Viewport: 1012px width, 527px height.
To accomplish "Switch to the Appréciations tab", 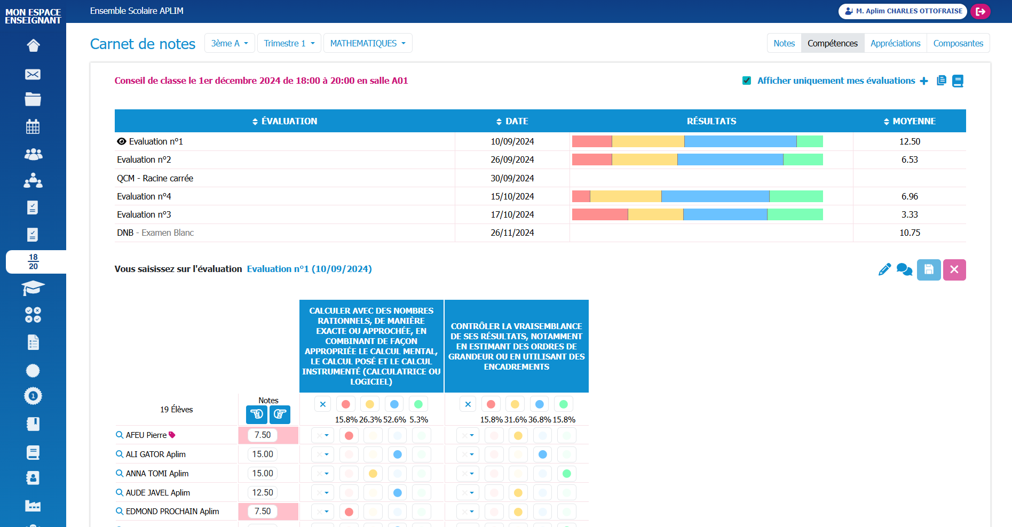I will coord(895,43).
